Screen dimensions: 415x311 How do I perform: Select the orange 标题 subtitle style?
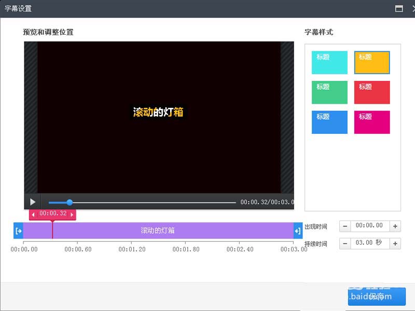point(372,62)
